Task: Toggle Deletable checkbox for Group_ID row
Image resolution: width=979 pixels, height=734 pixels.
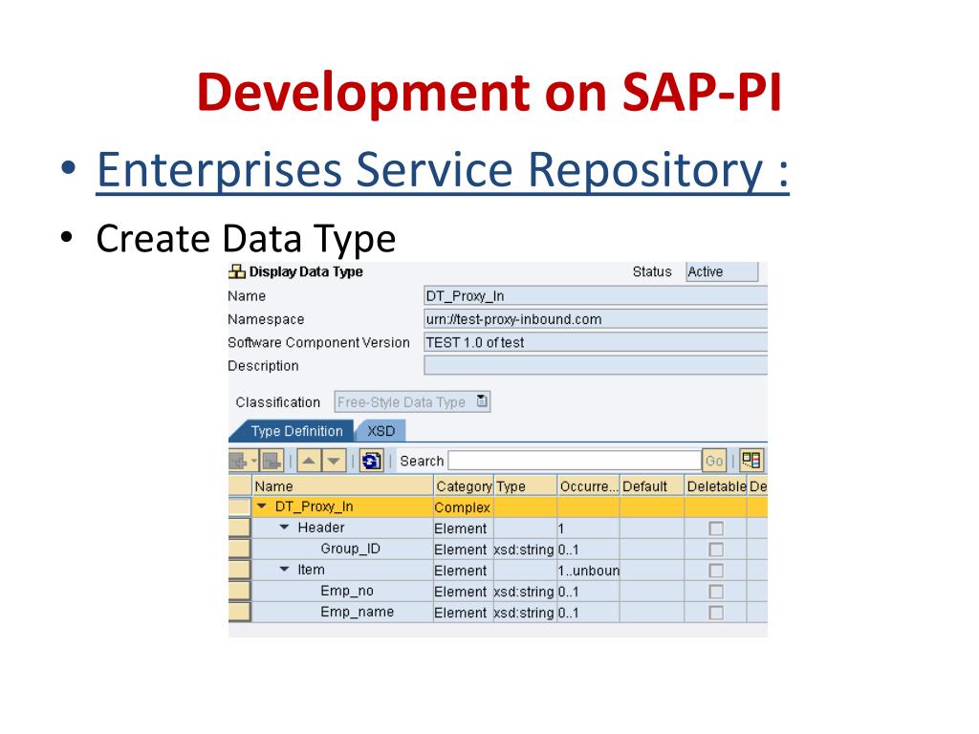Action: coord(716,550)
